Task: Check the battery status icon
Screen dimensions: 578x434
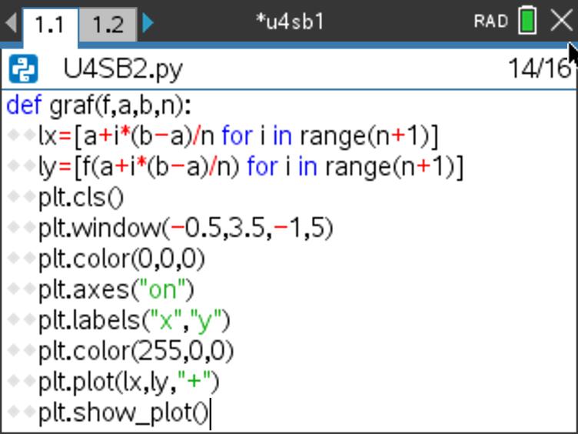Action: click(x=527, y=22)
